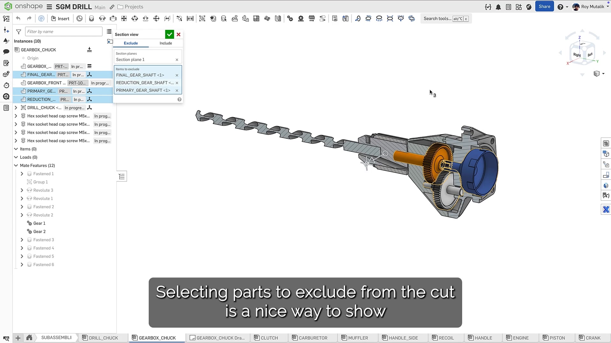Click the Redo arrow in the toolbar
The width and height of the screenshot is (611, 343).
pyautogui.click(x=29, y=18)
